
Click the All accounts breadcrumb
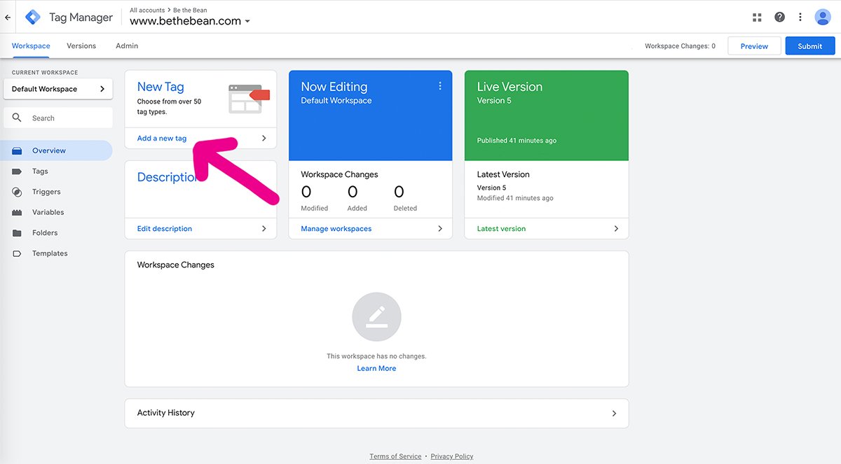(147, 10)
